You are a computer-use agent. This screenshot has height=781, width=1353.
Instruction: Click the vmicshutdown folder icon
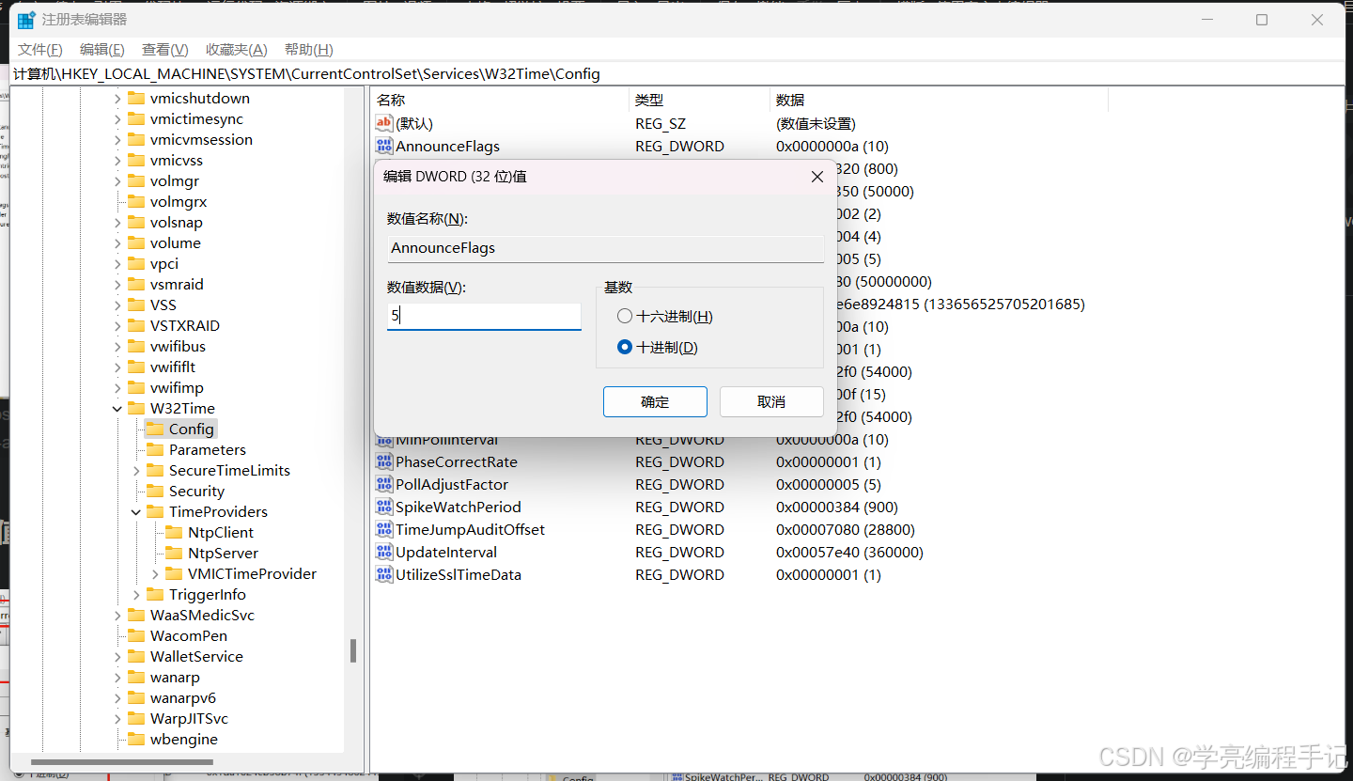coord(135,98)
